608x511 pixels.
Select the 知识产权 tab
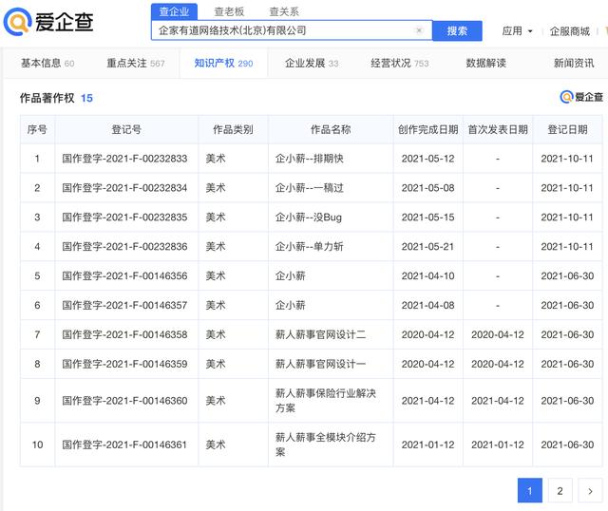[x=223, y=64]
